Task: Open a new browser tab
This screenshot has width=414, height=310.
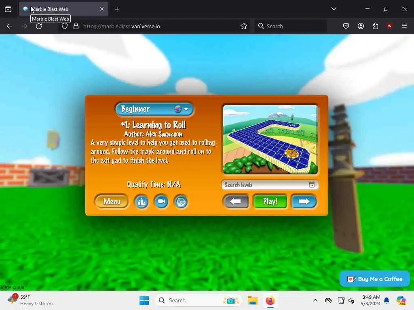Action: (117, 9)
